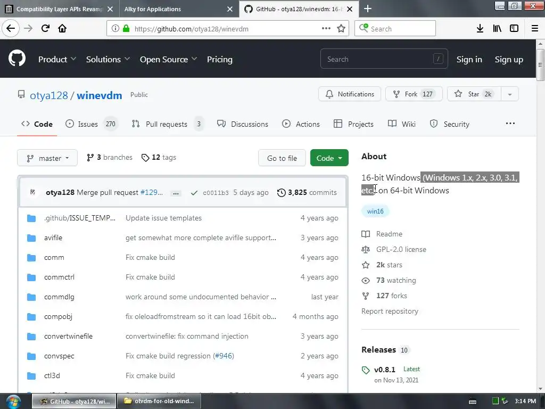Switch to the Issues tab
This screenshot has width=545, height=409.
pos(92,124)
